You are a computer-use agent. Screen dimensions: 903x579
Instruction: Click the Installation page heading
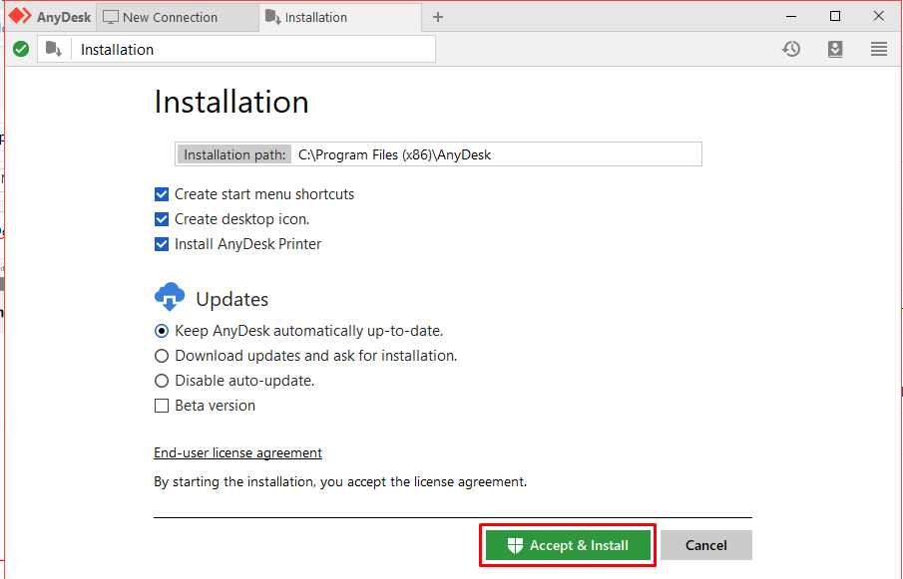pyautogui.click(x=231, y=103)
